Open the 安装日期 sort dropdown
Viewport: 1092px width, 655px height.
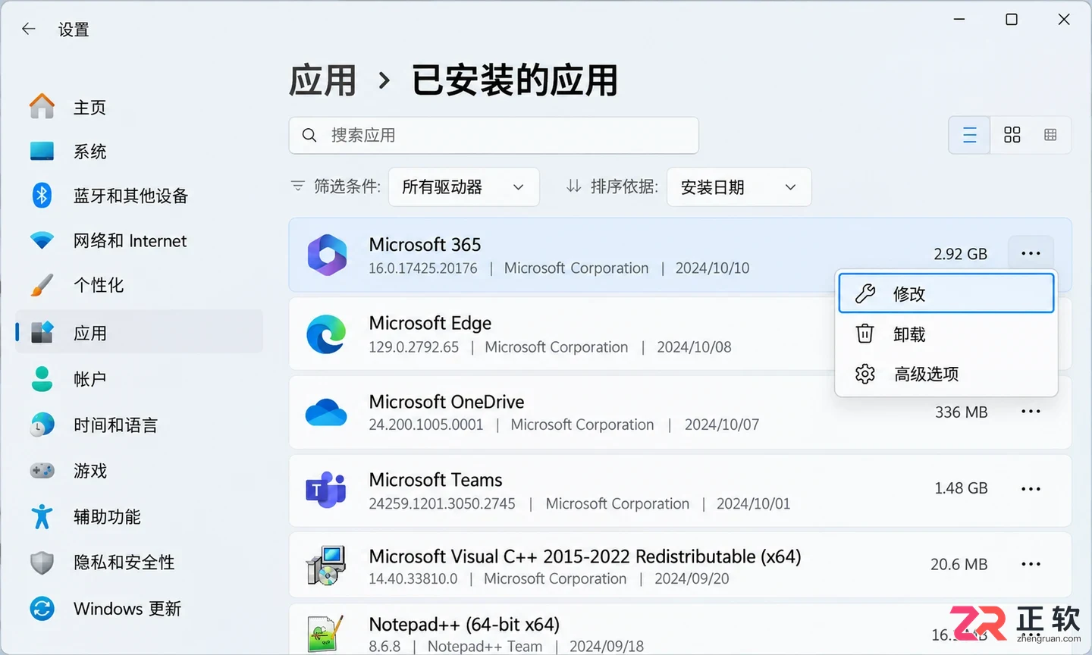[x=739, y=186]
